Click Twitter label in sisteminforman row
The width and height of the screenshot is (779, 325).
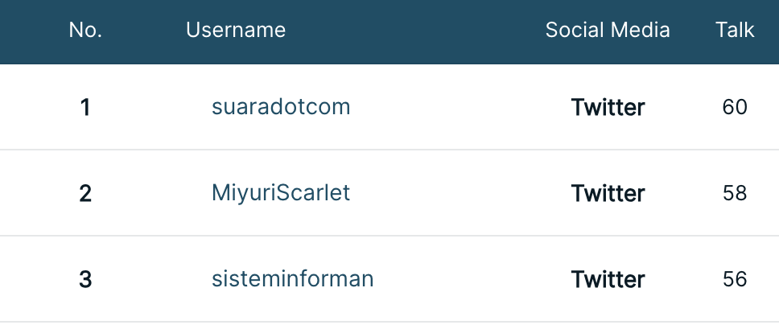[608, 279]
